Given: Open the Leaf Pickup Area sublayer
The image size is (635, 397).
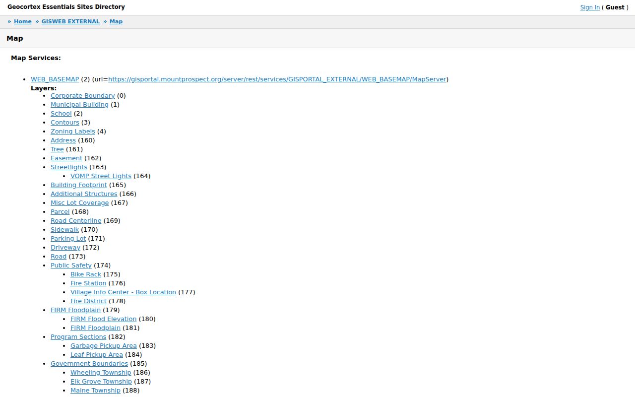Looking at the screenshot, I should (x=97, y=355).
